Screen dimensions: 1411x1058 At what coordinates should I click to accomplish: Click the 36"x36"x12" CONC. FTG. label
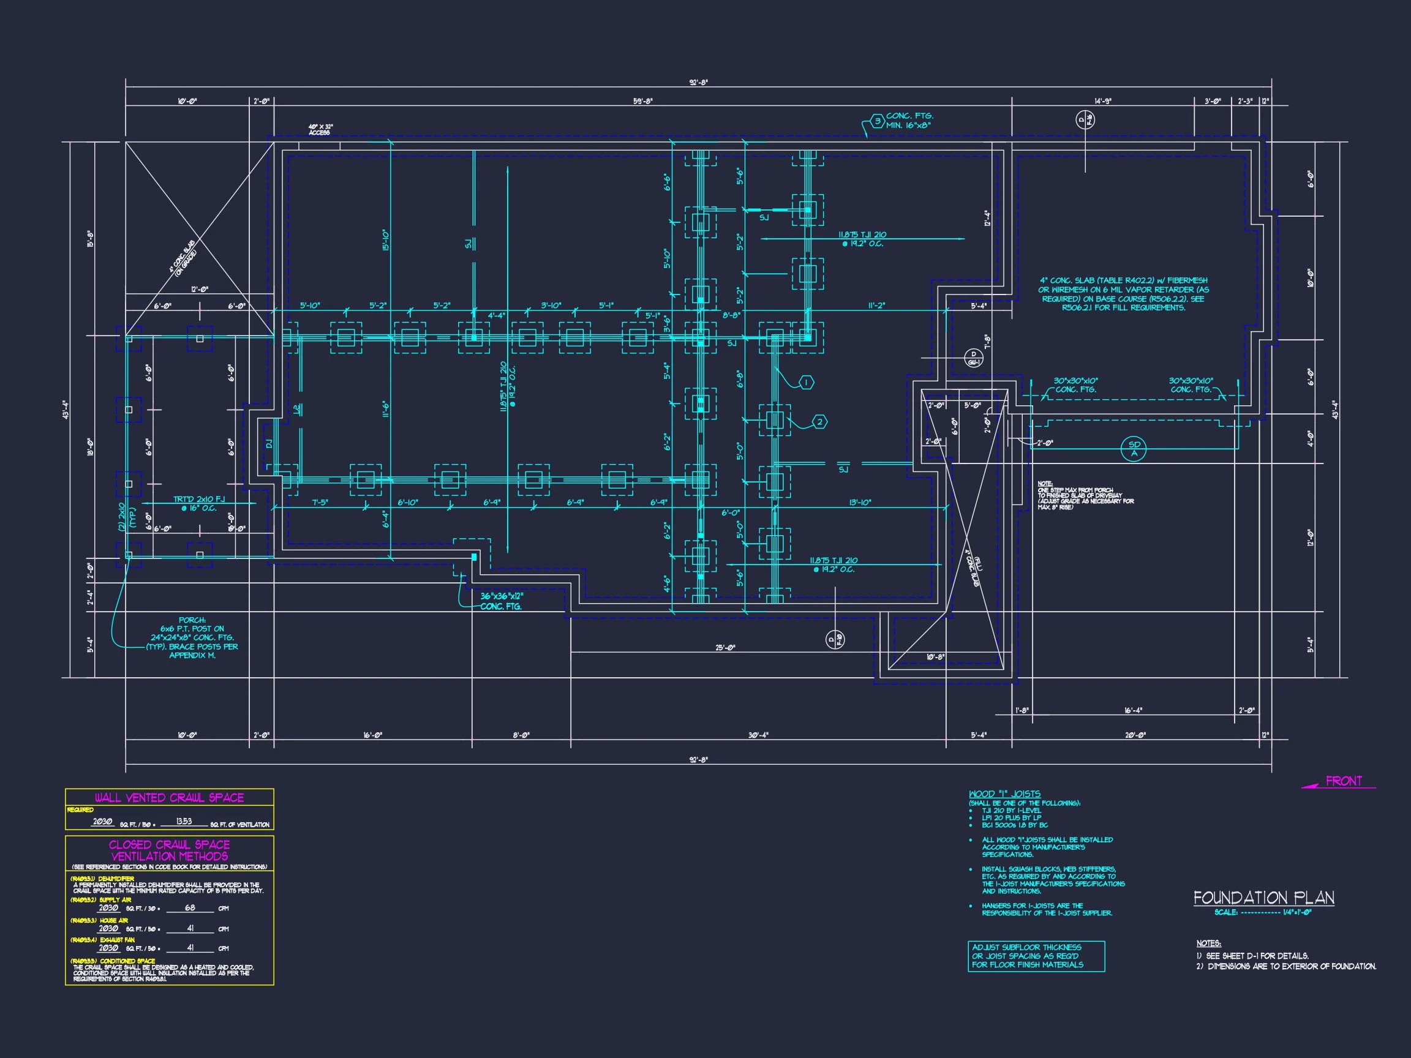pos(502,601)
